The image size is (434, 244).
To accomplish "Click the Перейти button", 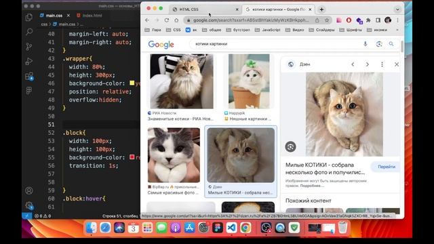I will click(x=386, y=167).
